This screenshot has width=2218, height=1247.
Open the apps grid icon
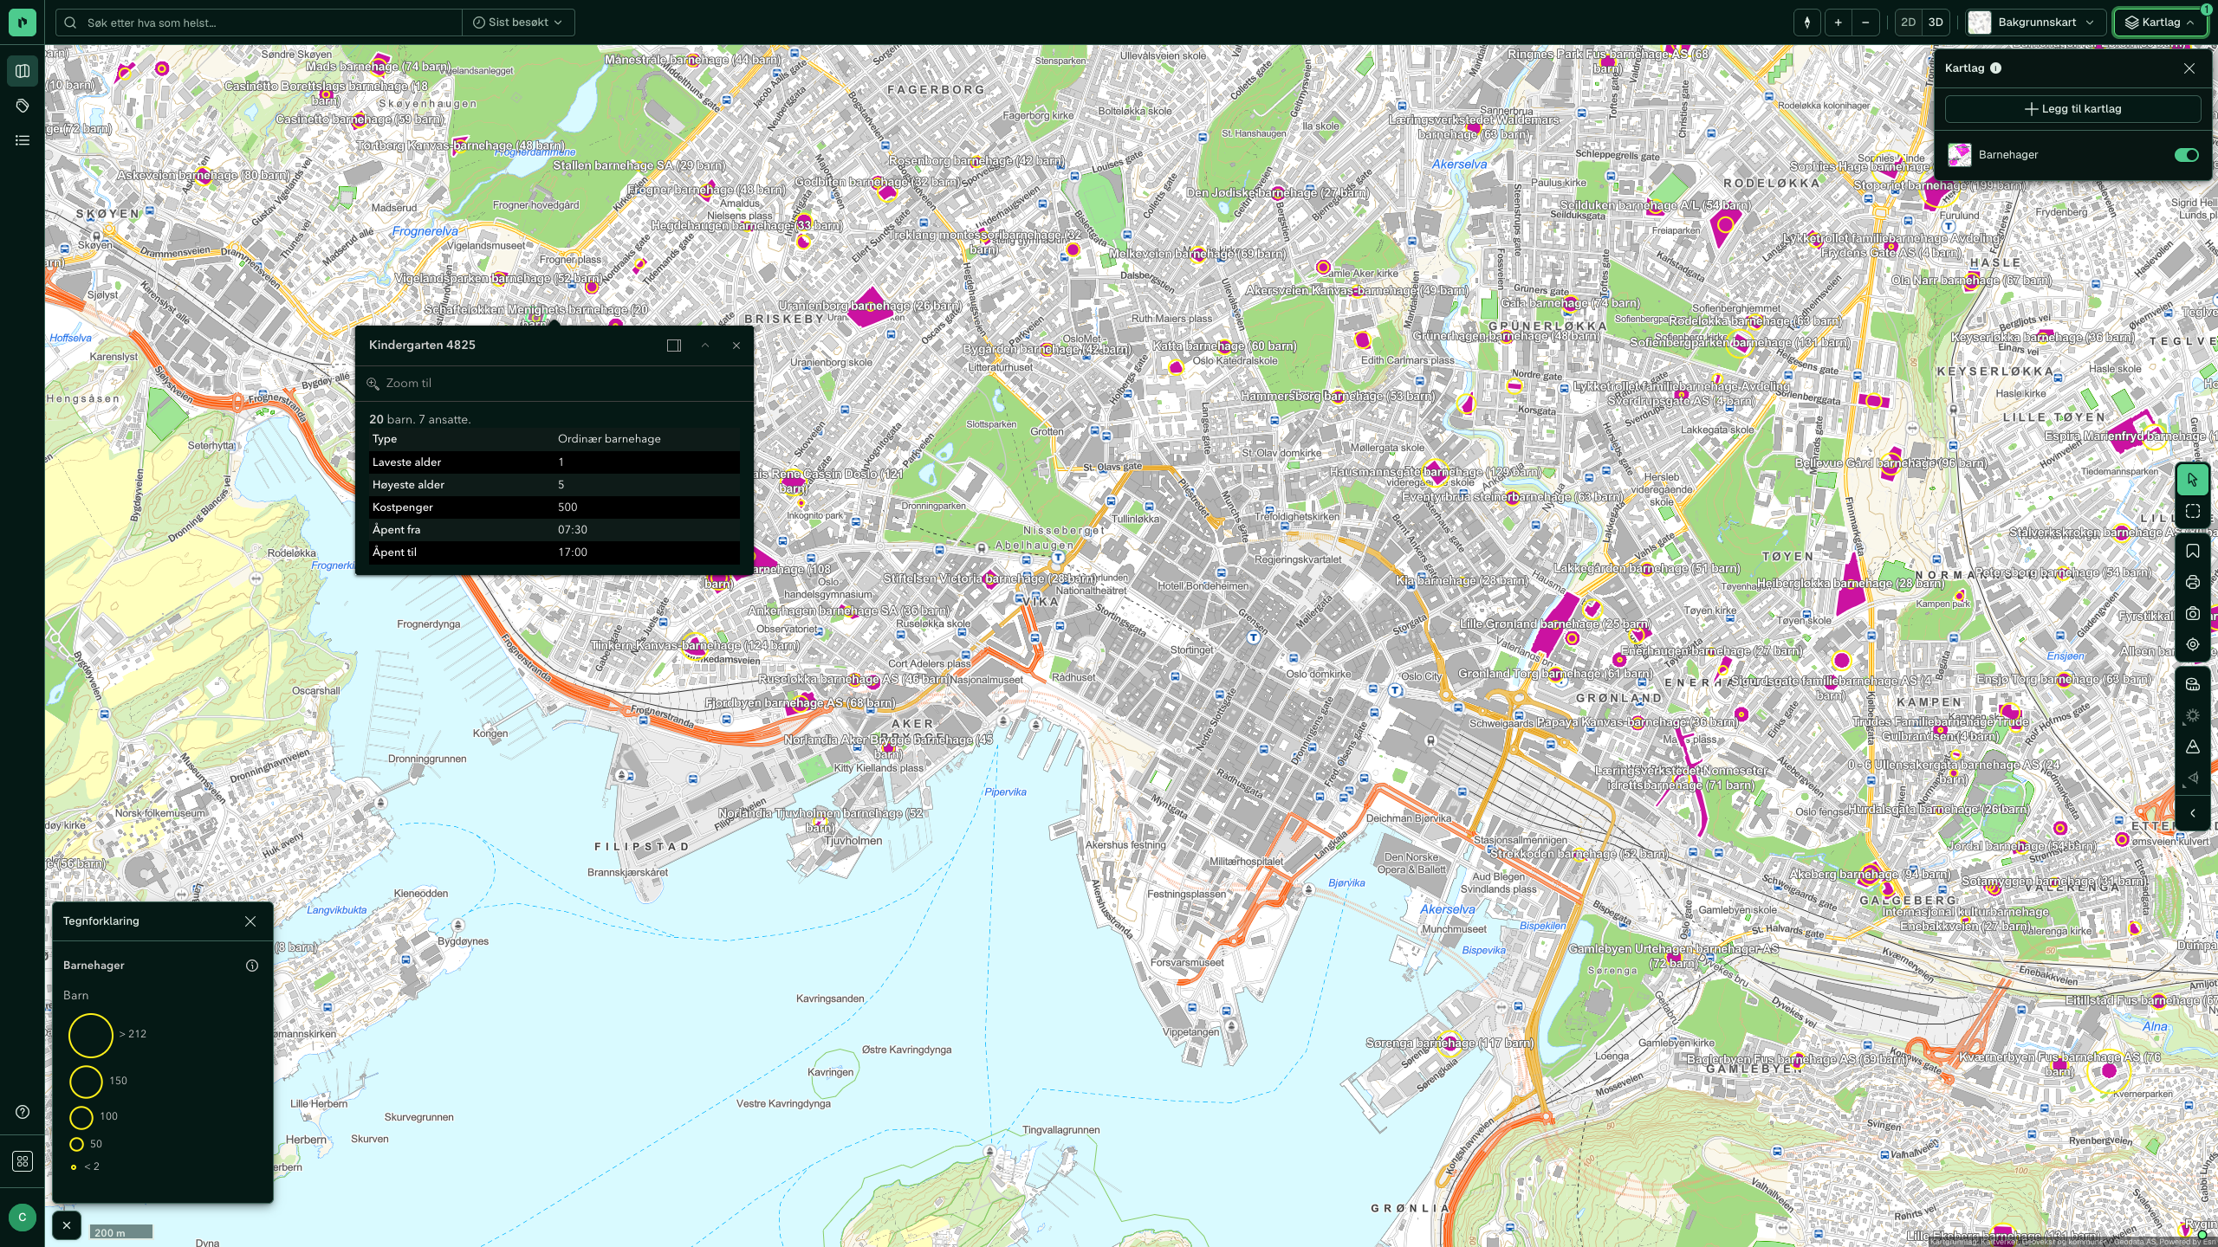pos(23,1161)
